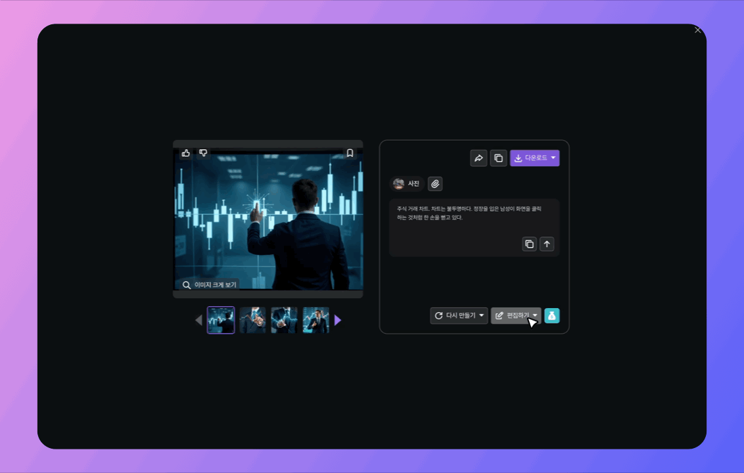Click the thumbs up like icon

coord(186,153)
